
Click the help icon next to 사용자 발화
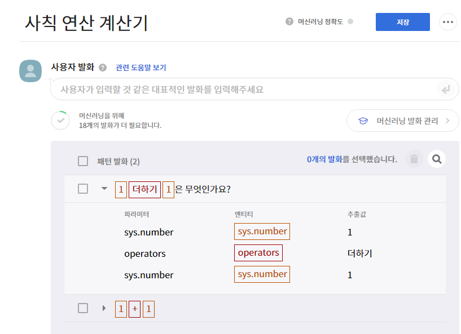click(x=103, y=68)
